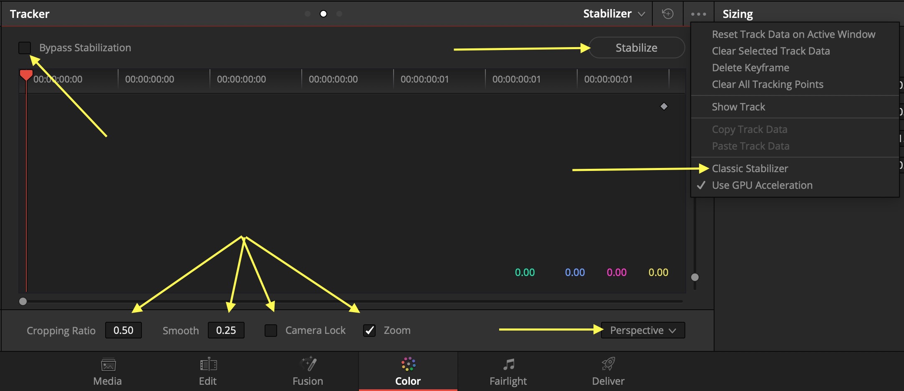
Task: Switch to the Media page
Action: coord(107,370)
